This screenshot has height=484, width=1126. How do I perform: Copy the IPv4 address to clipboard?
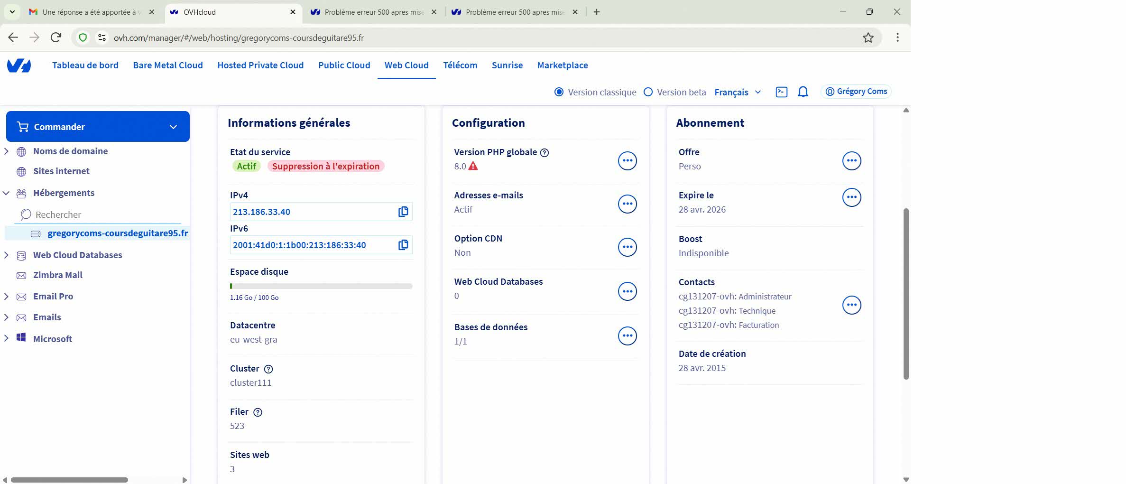pyautogui.click(x=403, y=212)
